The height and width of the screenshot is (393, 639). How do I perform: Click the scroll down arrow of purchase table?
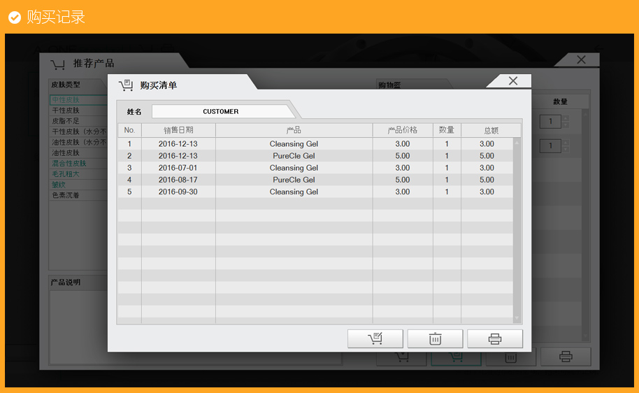pos(517,318)
